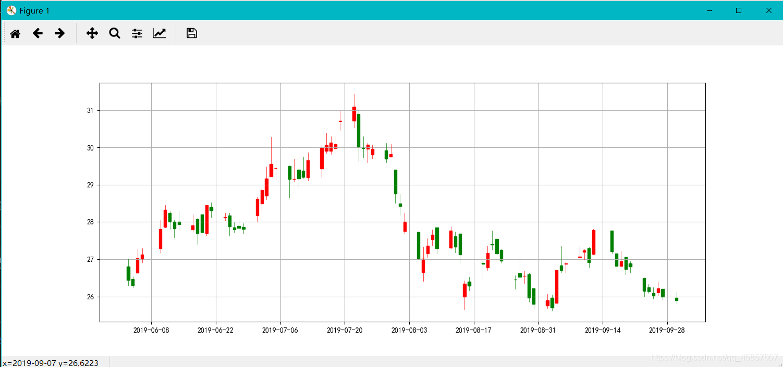Click the 2019-06-08 date label

coord(151,330)
